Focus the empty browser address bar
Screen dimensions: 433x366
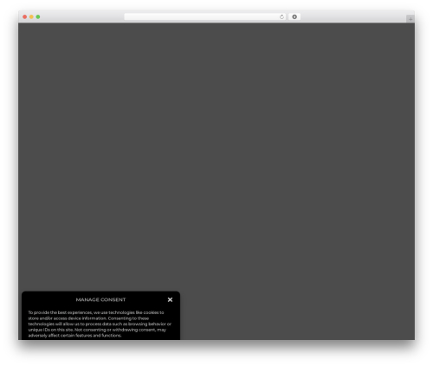coord(202,16)
